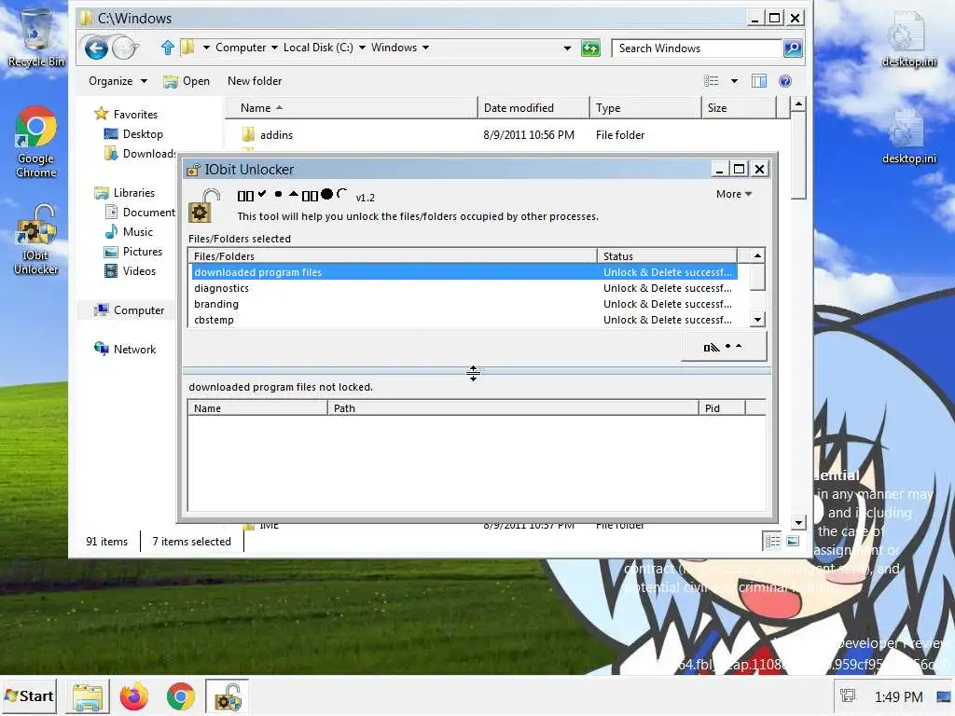Image resolution: width=955 pixels, height=716 pixels.
Task: Click the unlock action button in IObit
Action: [x=723, y=347]
